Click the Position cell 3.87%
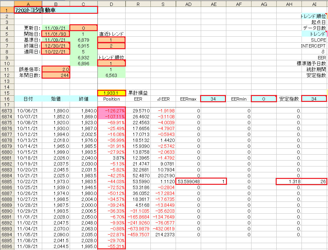 coord(112,158)
